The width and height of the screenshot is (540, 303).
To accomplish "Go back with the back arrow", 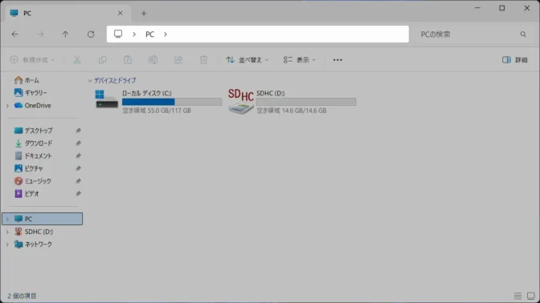I will pyautogui.click(x=14, y=34).
